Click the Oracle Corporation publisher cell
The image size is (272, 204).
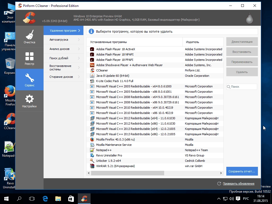(197, 76)
